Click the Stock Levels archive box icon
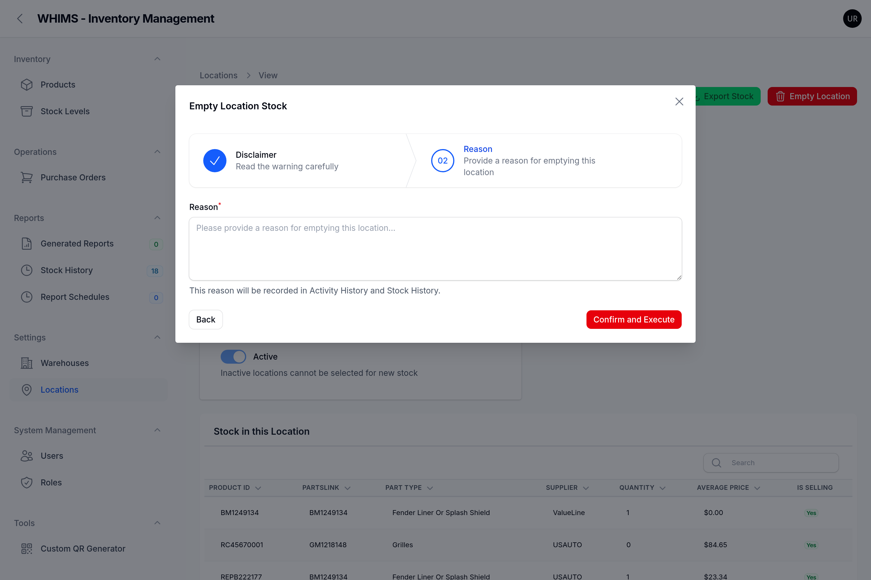Image resolution: width=871 pixels, height=580 pixels. pos(27,111)
